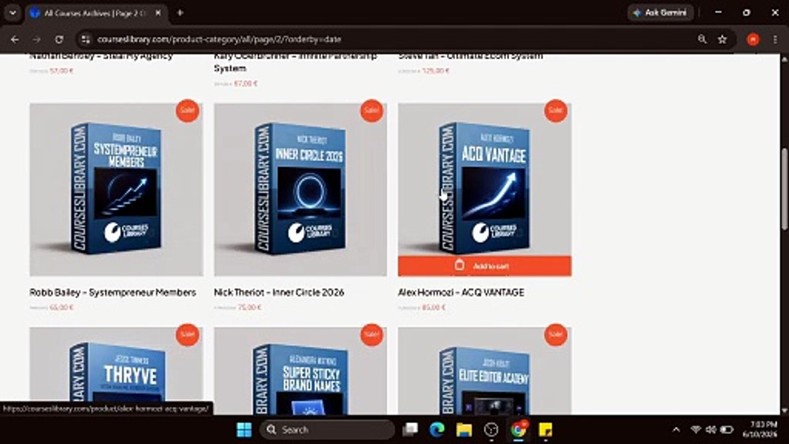Click the 87,00 € price text

(x=246, y=83)
